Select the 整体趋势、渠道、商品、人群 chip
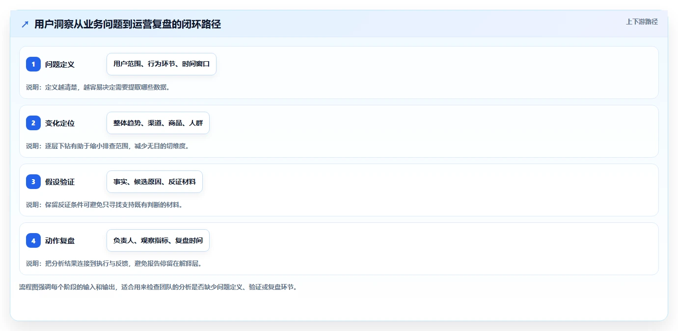 click(x=158, y=123)
